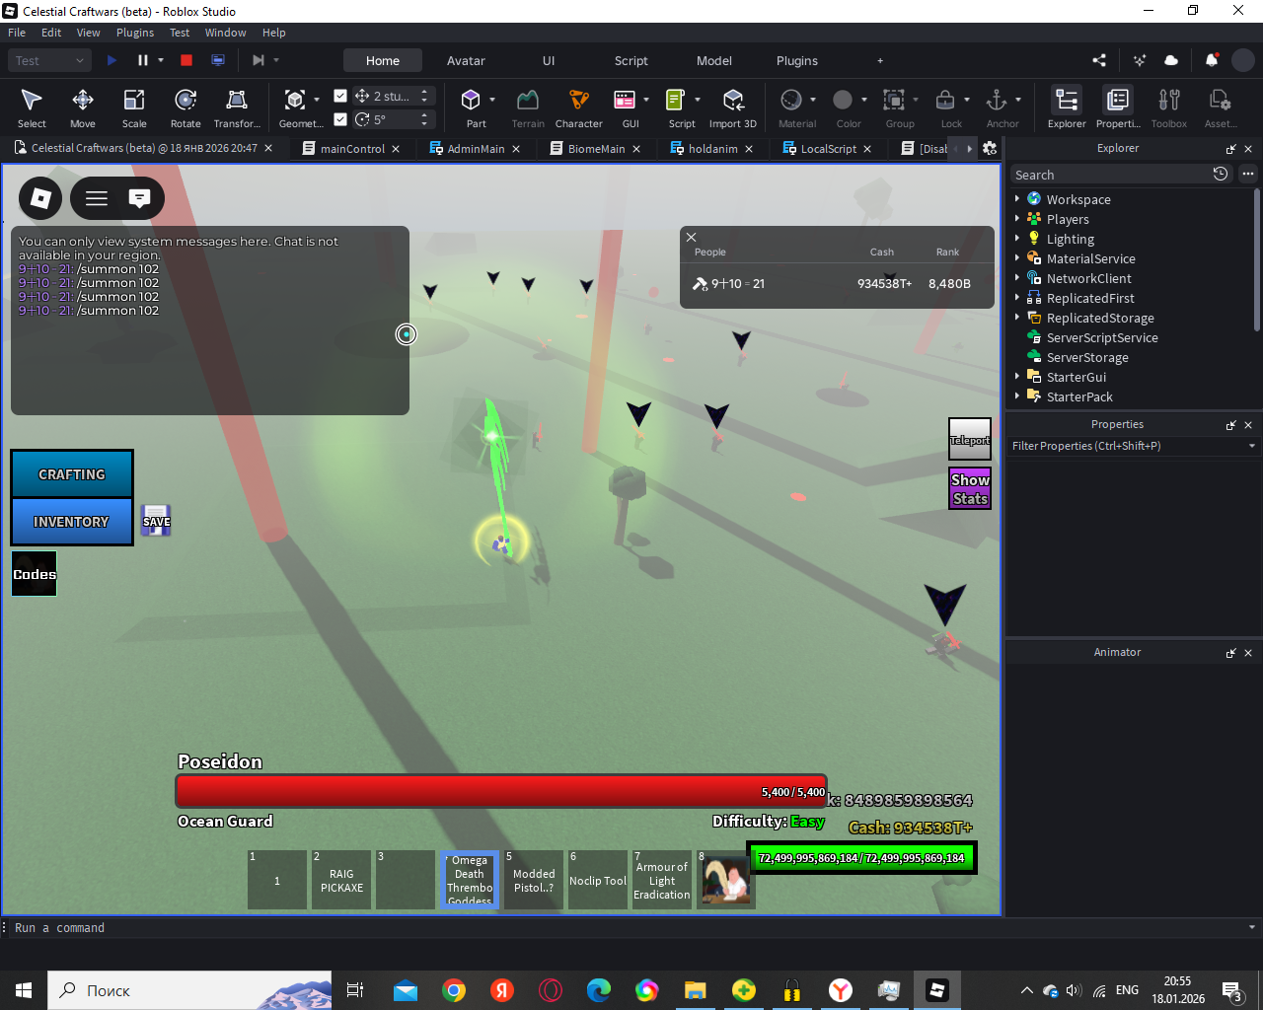
Task: Toggle the Properties panel button
Action: [1118, 108]
